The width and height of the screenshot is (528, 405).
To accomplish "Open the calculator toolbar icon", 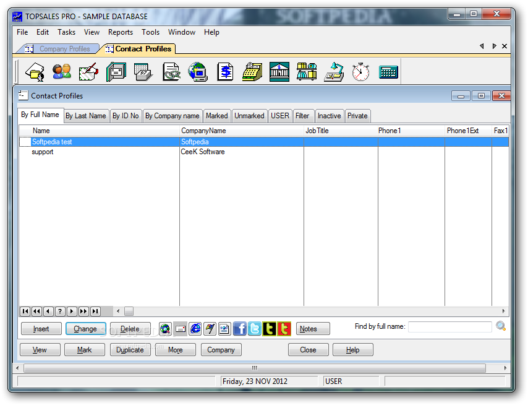I will 388,72.
